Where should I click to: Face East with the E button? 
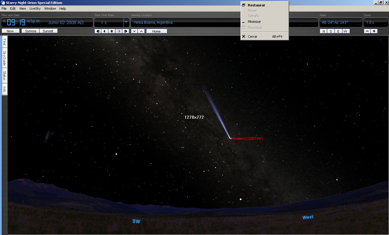pyautogui.click(x=338, y=31)
